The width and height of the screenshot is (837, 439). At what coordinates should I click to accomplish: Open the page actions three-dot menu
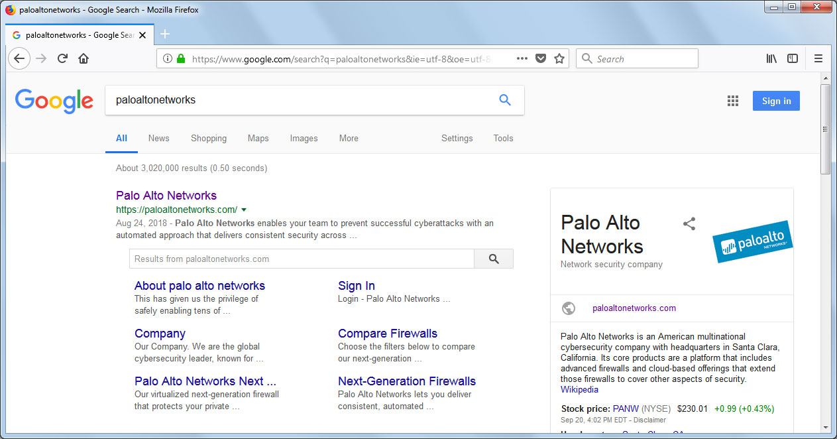coord(522,58)
